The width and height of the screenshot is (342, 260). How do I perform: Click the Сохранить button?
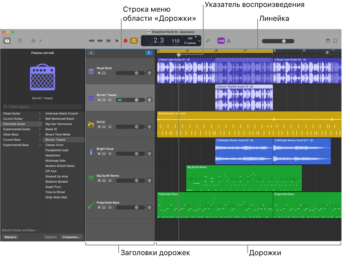71,237
